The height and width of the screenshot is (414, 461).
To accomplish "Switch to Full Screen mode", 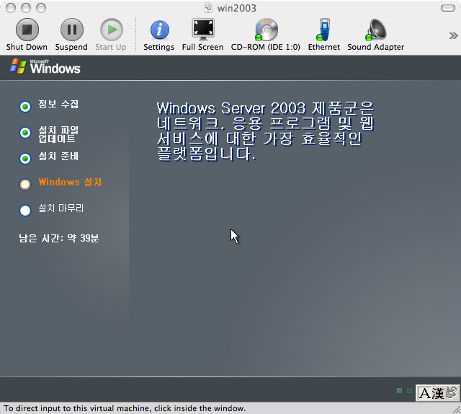I will coord(203,30).
